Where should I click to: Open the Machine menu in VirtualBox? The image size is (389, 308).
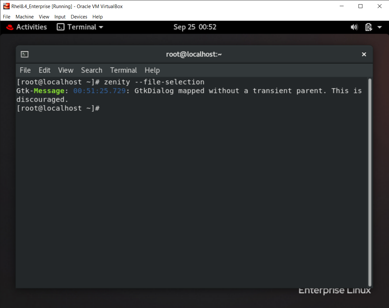point(25,17)
